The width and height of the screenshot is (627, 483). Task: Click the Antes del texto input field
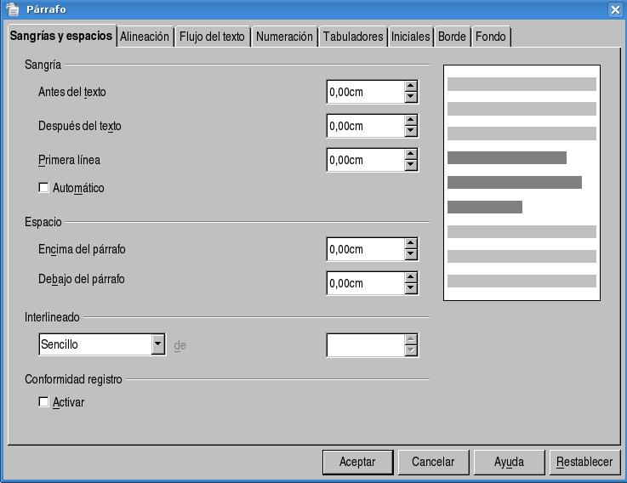point(364,92)
